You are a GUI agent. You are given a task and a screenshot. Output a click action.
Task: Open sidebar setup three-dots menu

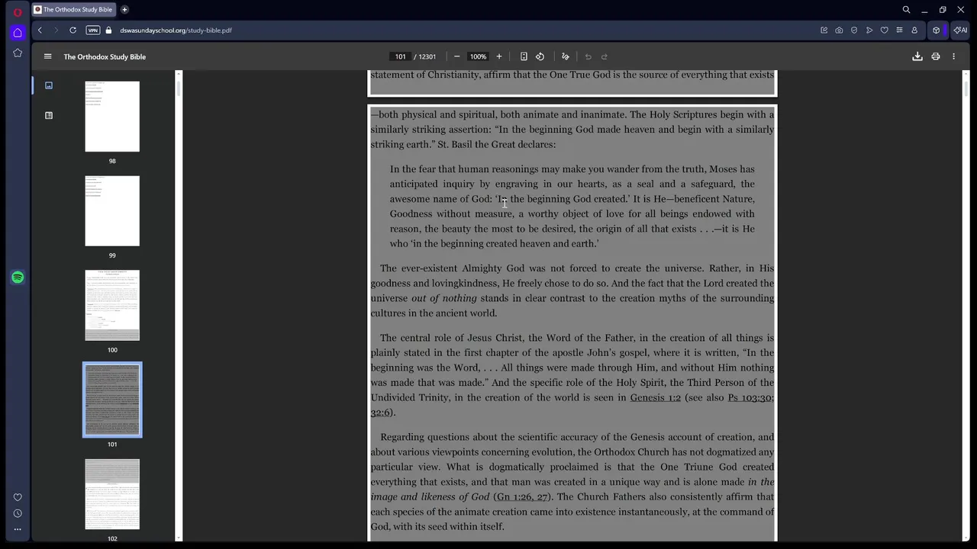click(x=18, y=529)
